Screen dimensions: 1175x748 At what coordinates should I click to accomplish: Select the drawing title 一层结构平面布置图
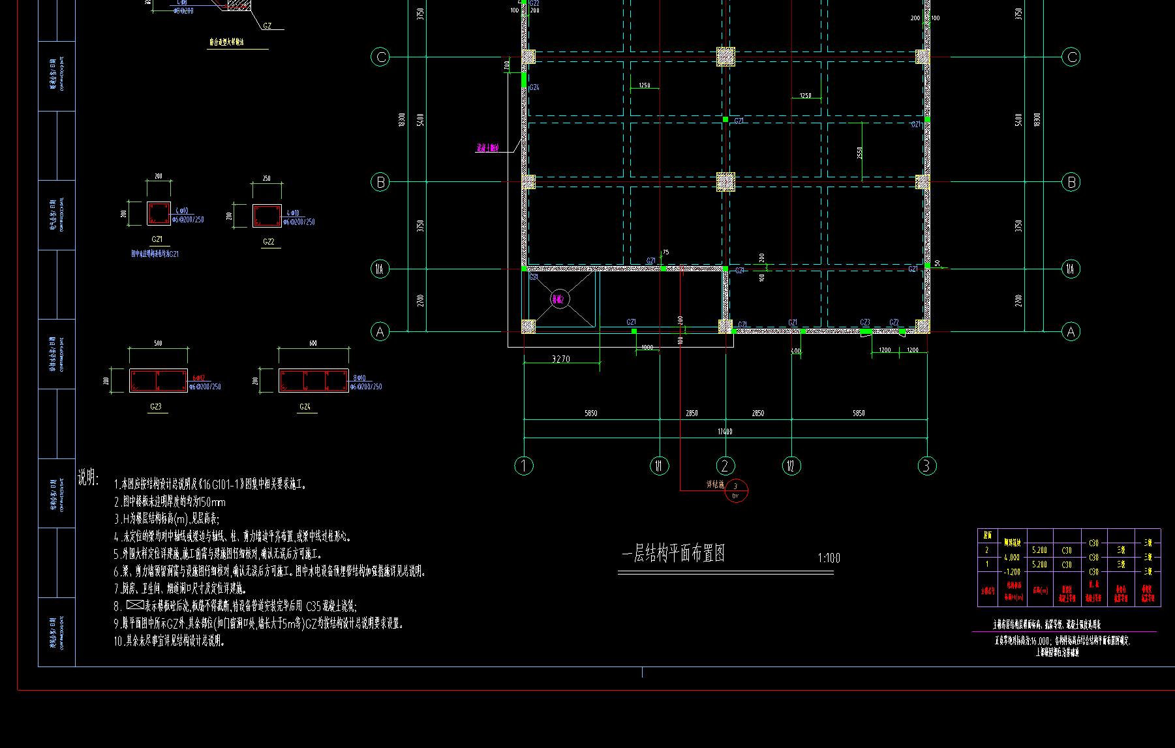(673, 554)
